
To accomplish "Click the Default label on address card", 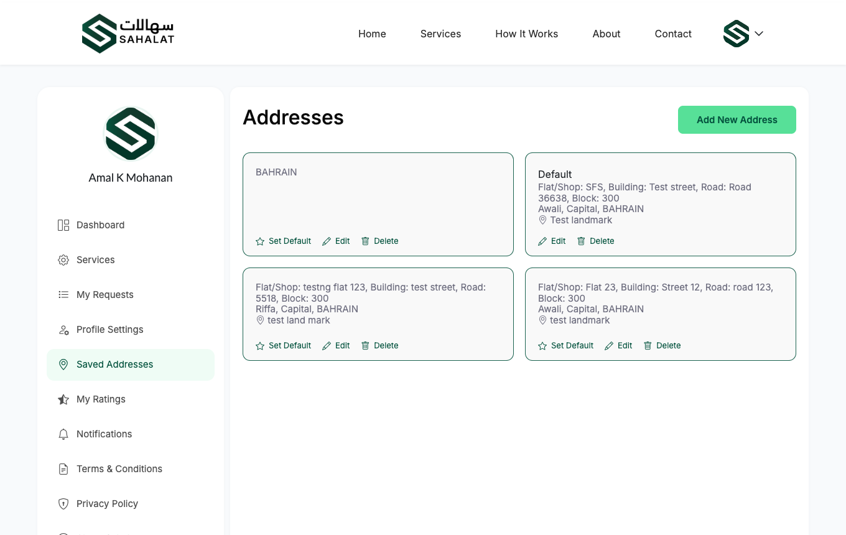I will click(555, 174).
